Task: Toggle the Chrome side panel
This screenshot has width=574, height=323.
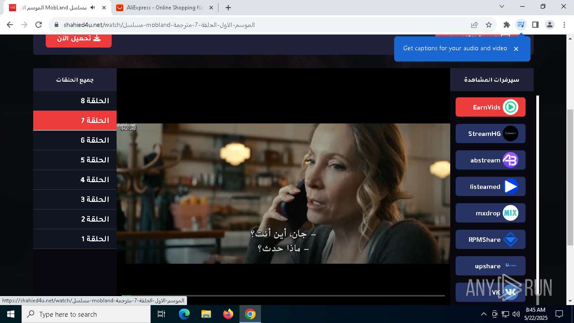Action: [535, 25]
